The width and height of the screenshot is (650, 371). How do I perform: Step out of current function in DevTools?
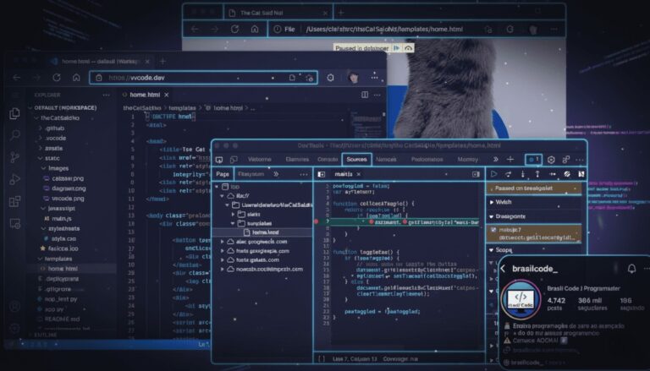[537, 174]
